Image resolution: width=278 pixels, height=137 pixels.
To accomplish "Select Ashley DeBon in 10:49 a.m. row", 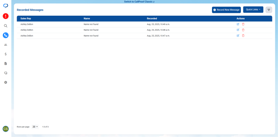I will pos(27,24).
